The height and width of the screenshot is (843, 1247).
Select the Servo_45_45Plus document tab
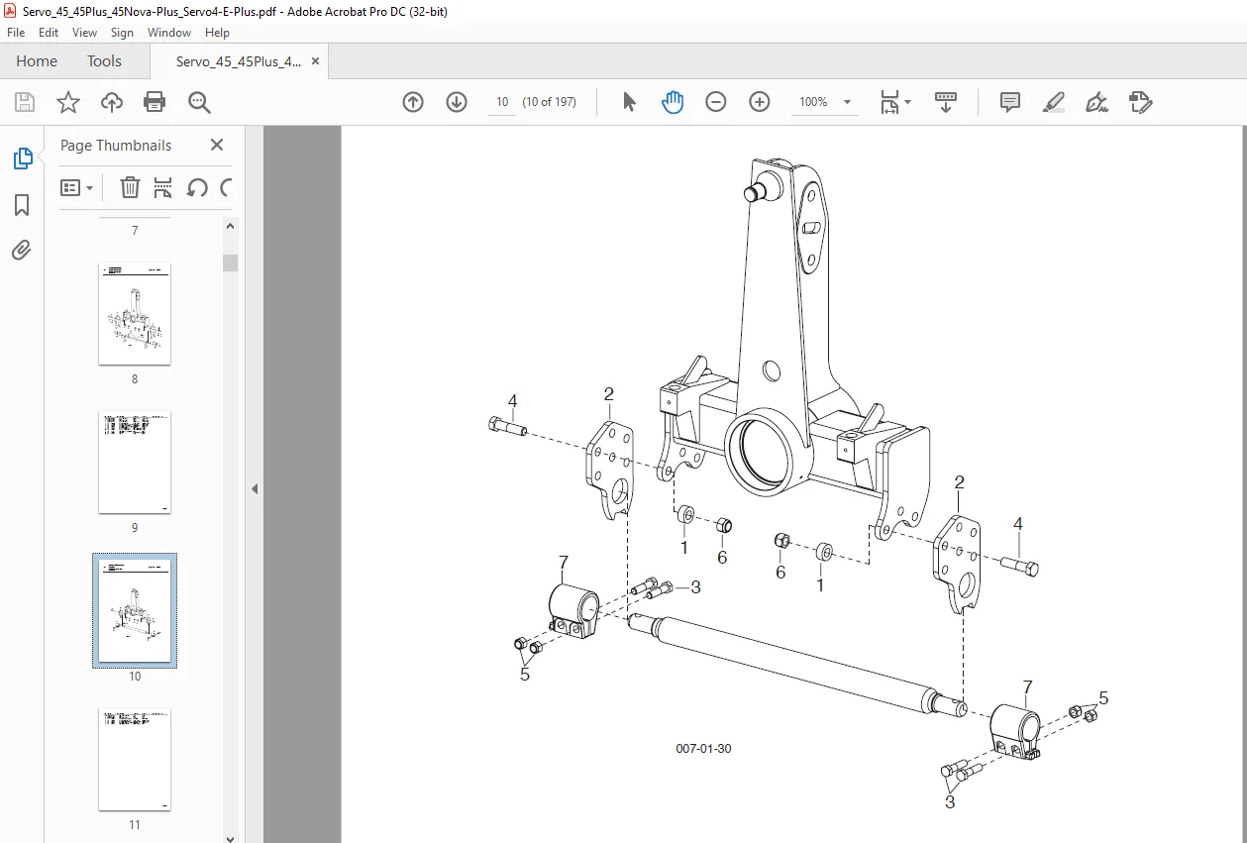point(239,61)
